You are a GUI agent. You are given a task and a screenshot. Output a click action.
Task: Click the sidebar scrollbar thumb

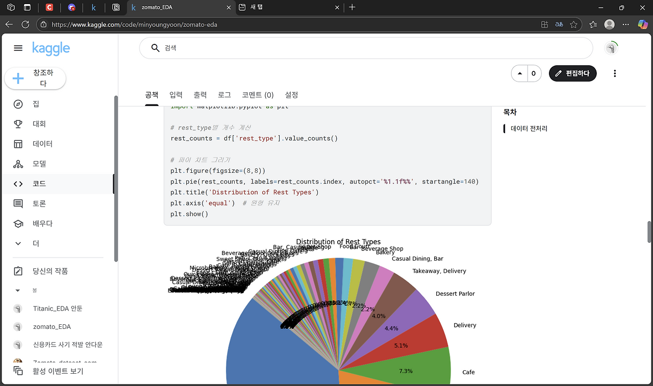[116, 178]
